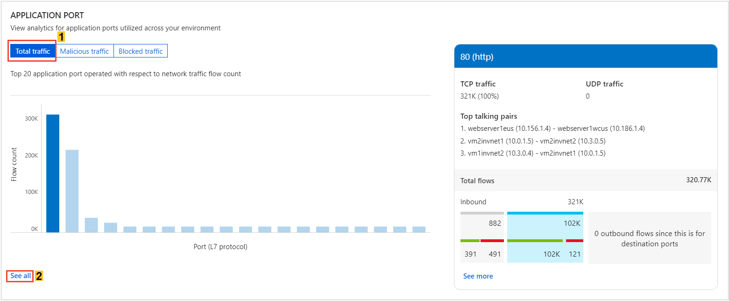Click the 121 flows value

[574, 254]
